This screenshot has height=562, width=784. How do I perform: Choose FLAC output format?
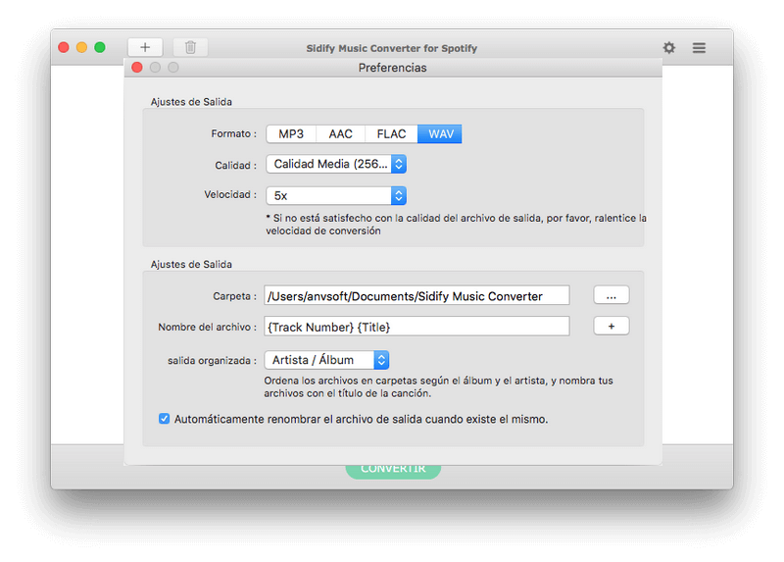(x=391, y=134)
